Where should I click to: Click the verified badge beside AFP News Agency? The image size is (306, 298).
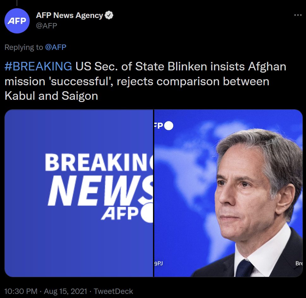pos(109,15)
